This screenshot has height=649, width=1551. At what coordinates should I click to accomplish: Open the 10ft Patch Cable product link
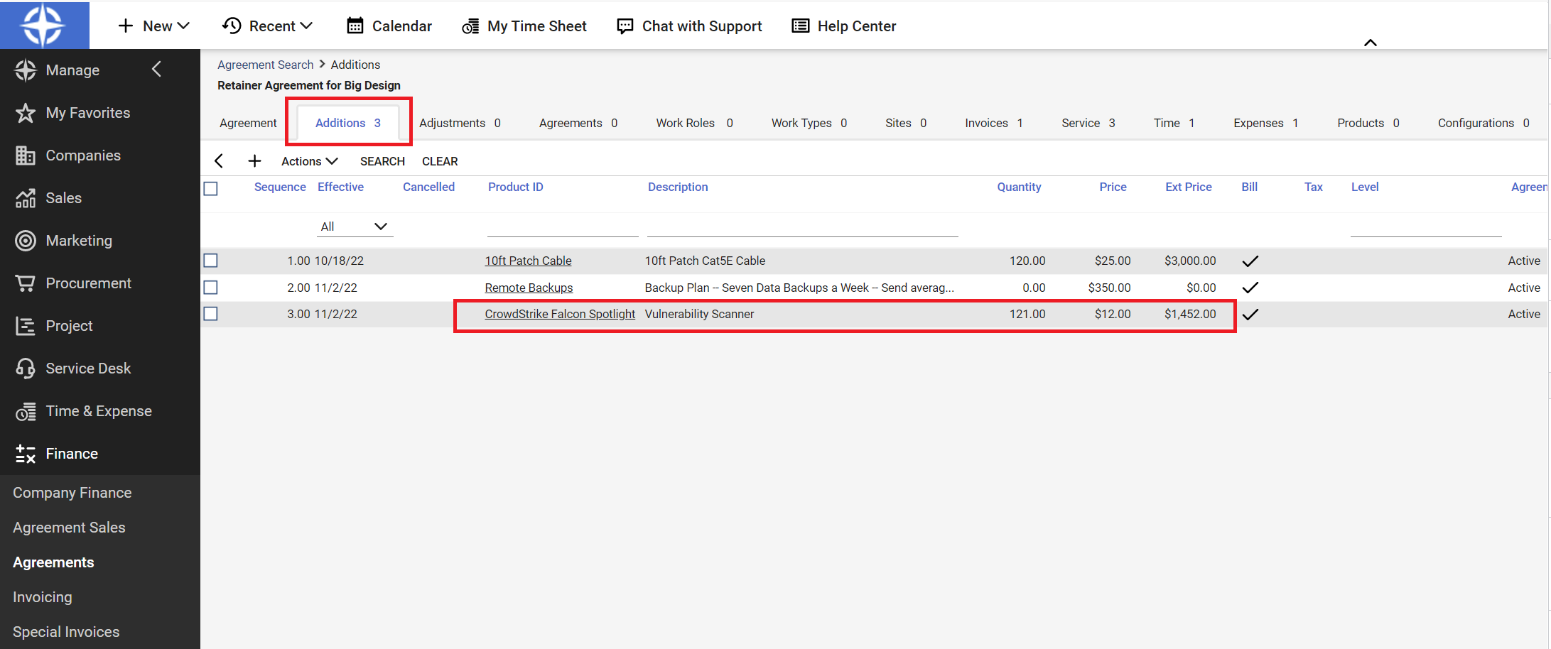[x=528, y=261]
